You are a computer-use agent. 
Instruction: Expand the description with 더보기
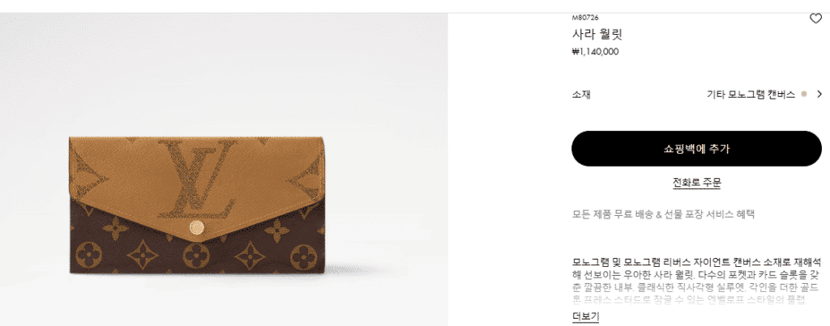586,316
